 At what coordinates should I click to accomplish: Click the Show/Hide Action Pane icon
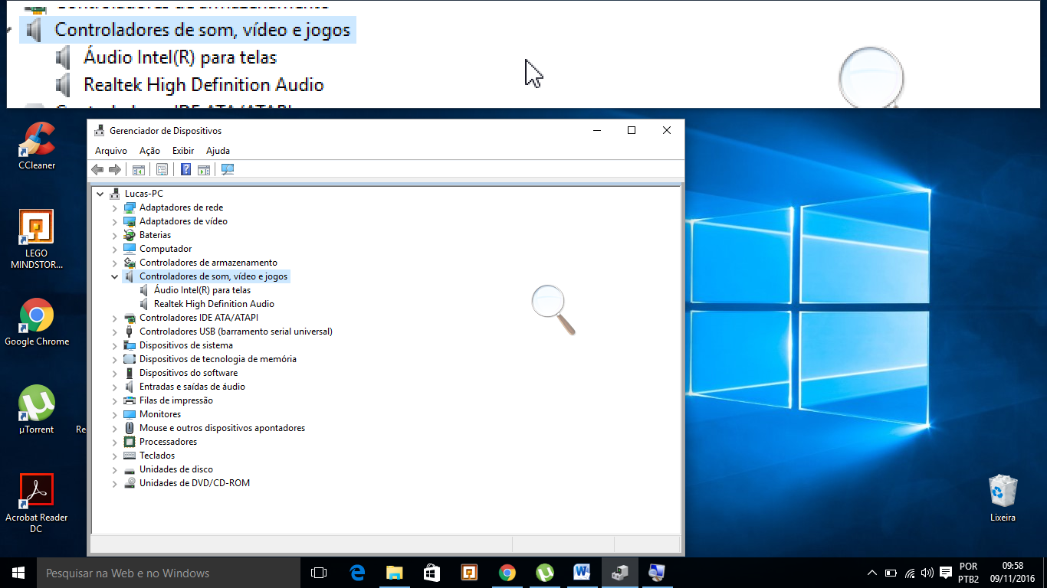pyautogui.click(x=204, y=169)
